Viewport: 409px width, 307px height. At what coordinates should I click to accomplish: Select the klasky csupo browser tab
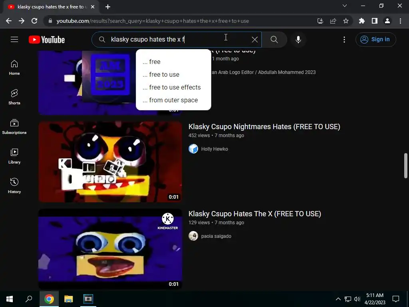(x=51, y=7)
